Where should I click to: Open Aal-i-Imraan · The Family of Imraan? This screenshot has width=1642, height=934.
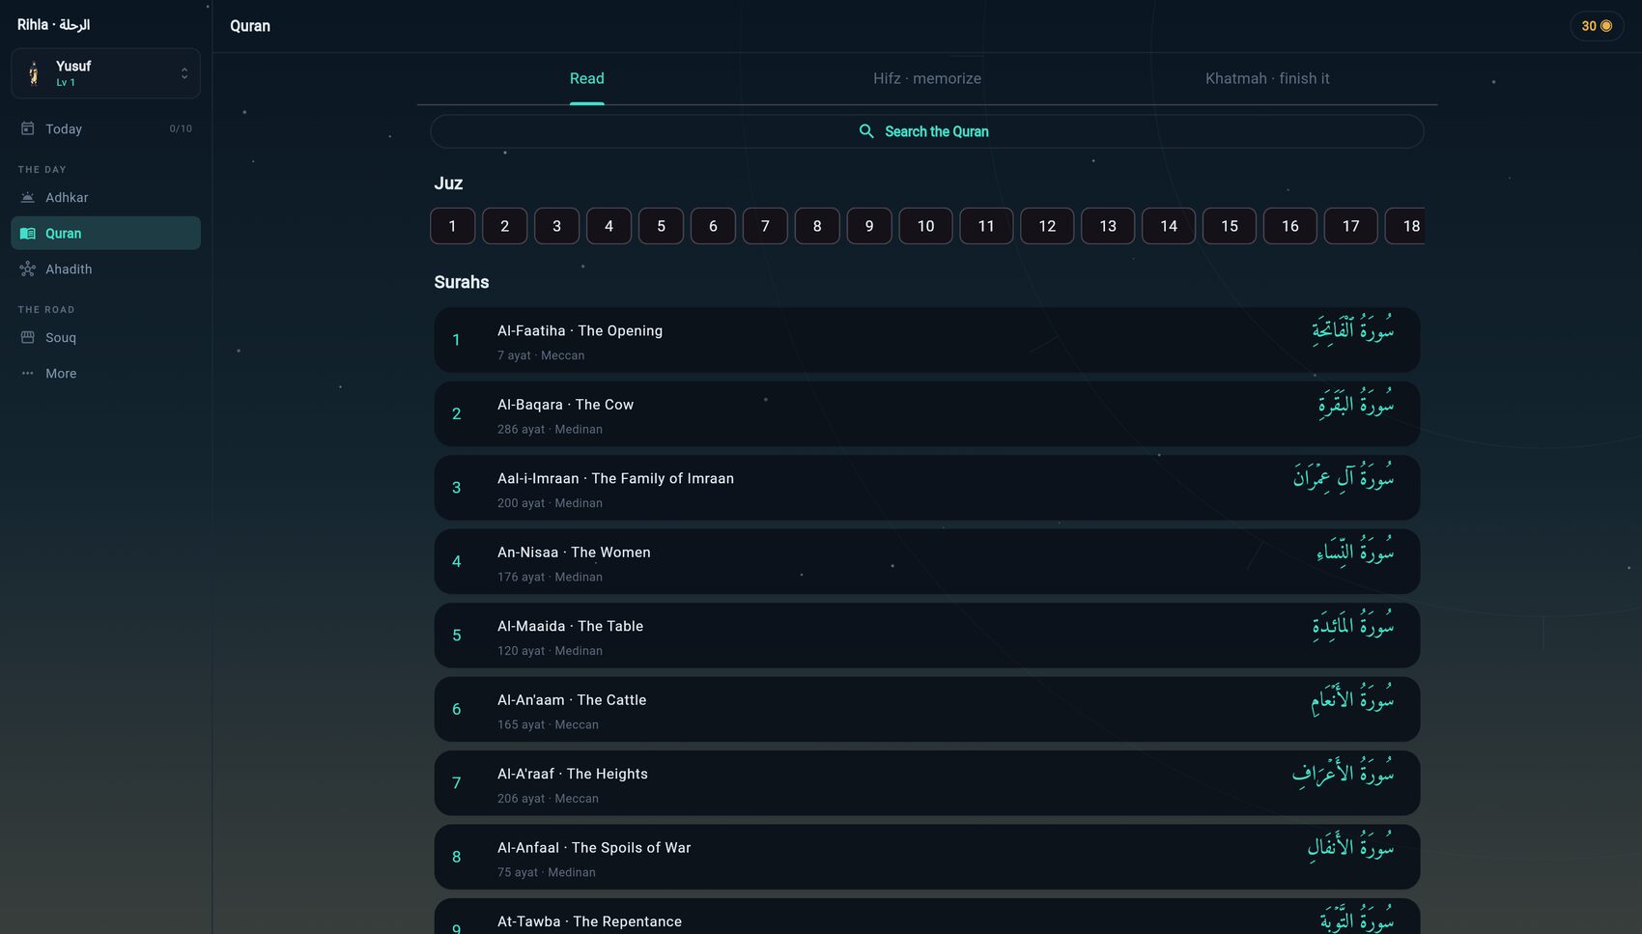click(927, 488)
